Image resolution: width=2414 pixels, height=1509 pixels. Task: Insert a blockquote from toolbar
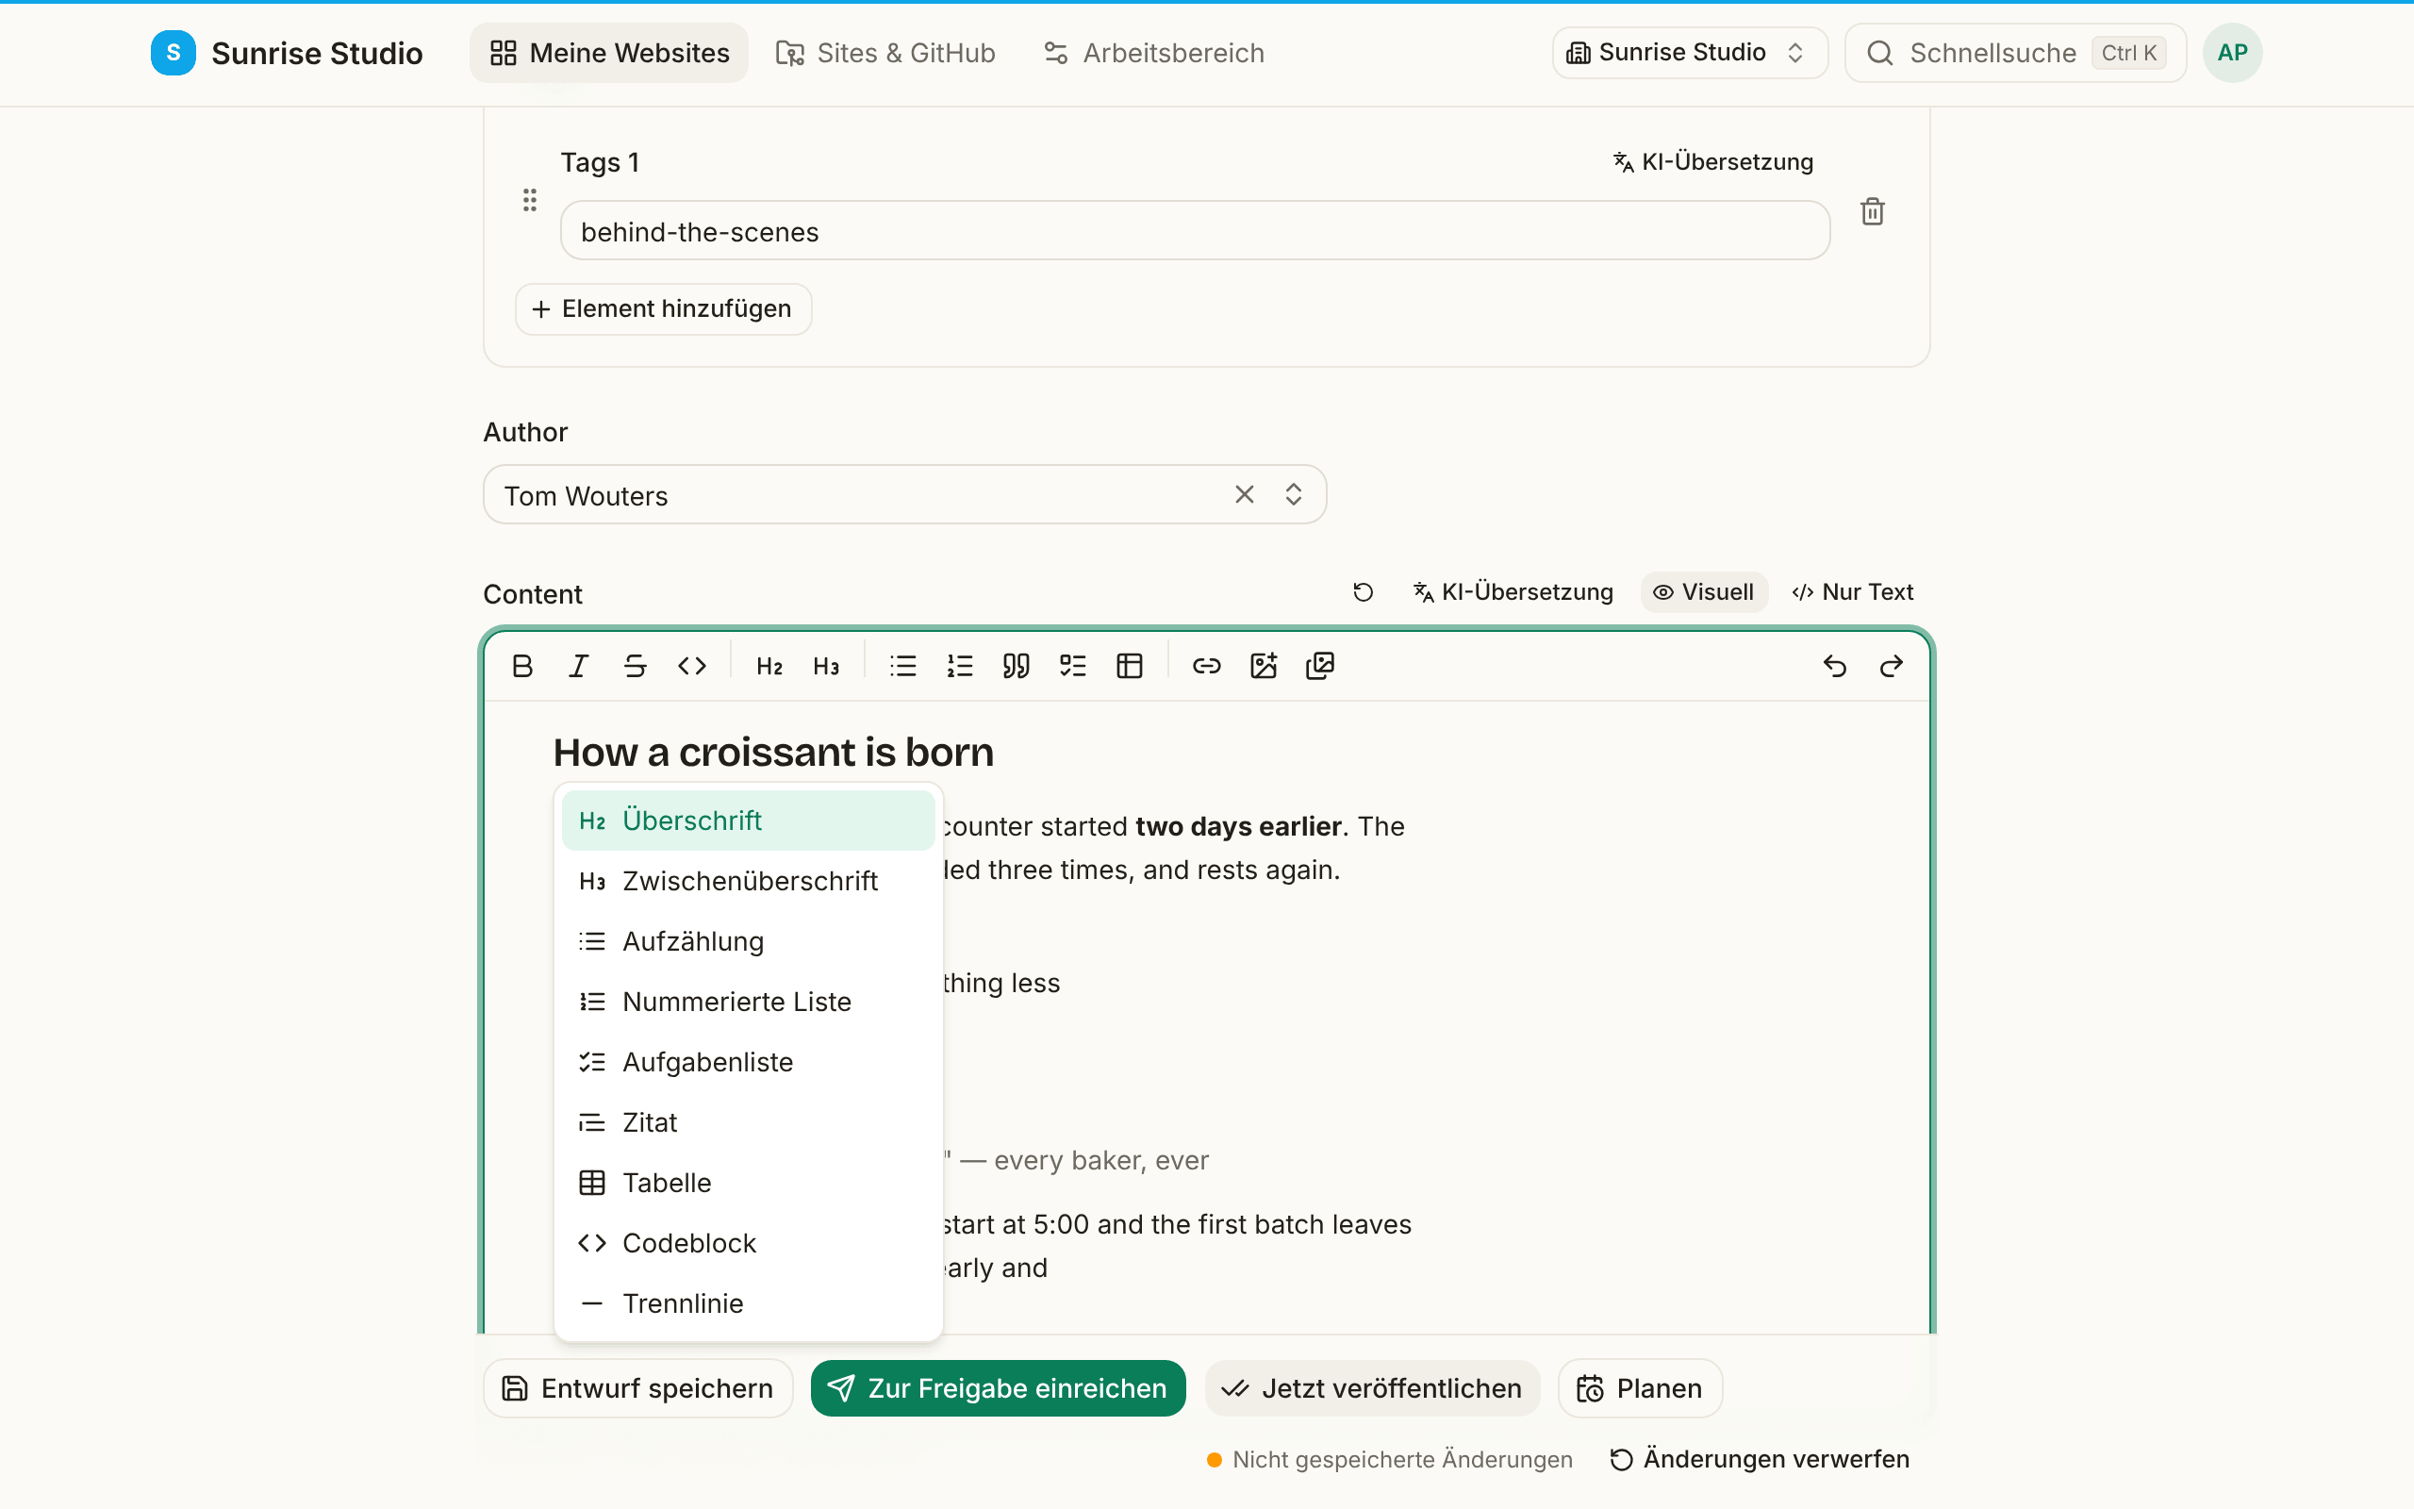1017,666
